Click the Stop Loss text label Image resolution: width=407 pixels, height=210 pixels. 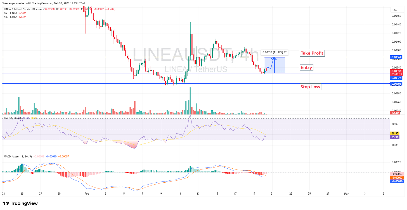tap(310, 87)
